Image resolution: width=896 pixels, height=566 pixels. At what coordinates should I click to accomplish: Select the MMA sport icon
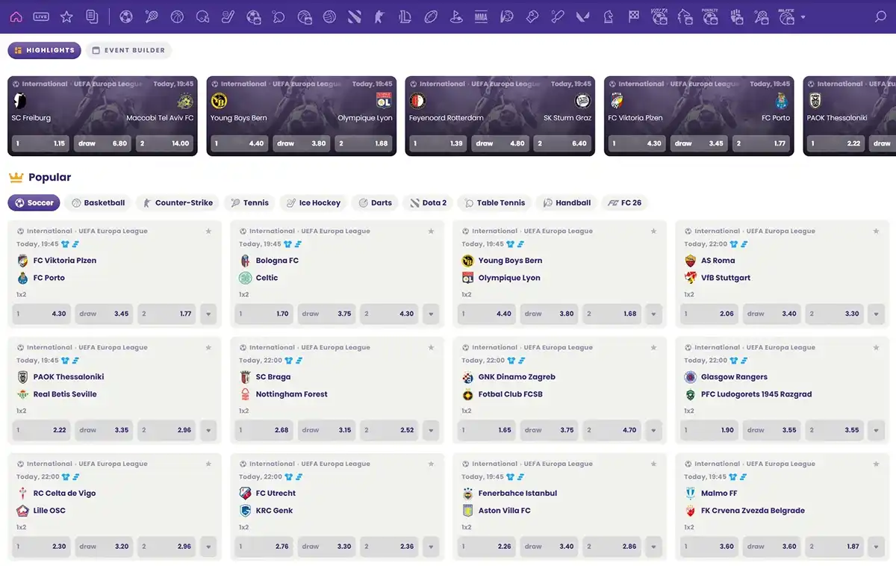pyautogui.click(x=481, y=16)
